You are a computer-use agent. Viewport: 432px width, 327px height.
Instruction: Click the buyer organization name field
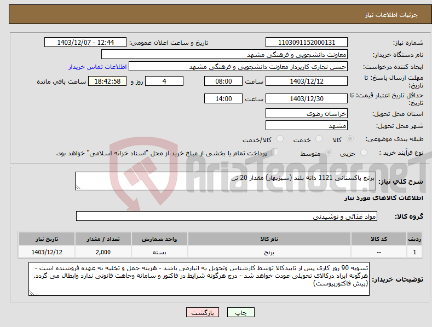coord(224,55)
